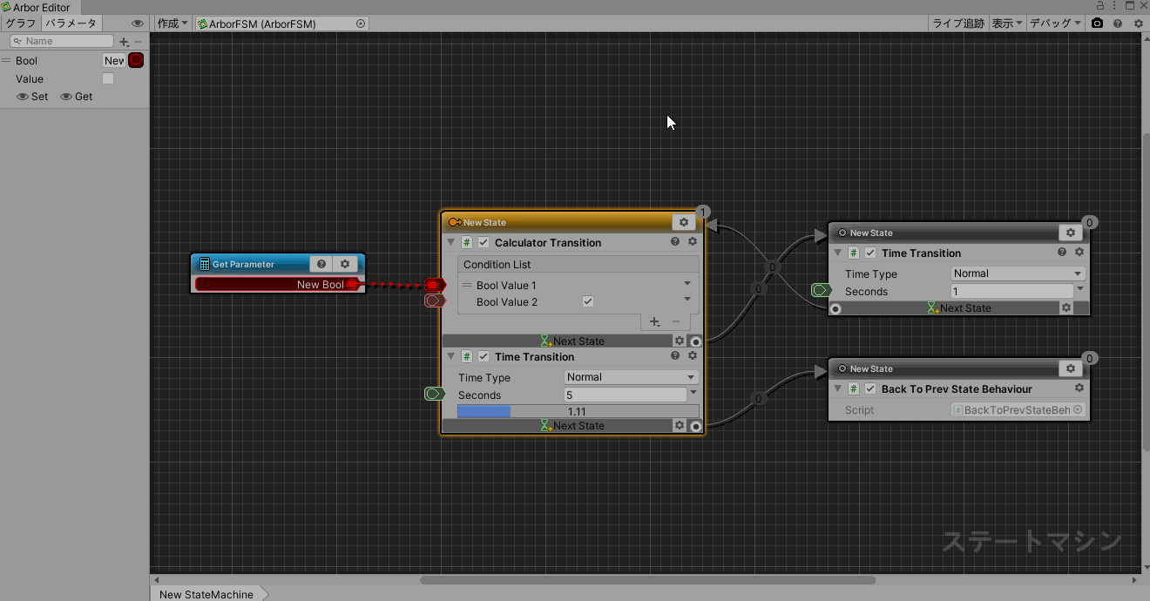Viewport: 1150px width, 601px height.
Task: Collapse the Calculator Transition foldout arrow
Action: (450, 243)
